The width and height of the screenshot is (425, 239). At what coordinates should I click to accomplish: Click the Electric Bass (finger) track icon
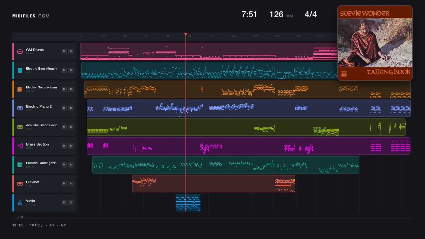(20, 70)
